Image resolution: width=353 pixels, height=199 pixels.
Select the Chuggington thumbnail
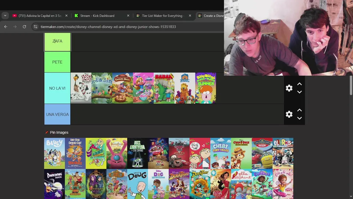click(x=262, y=153)
